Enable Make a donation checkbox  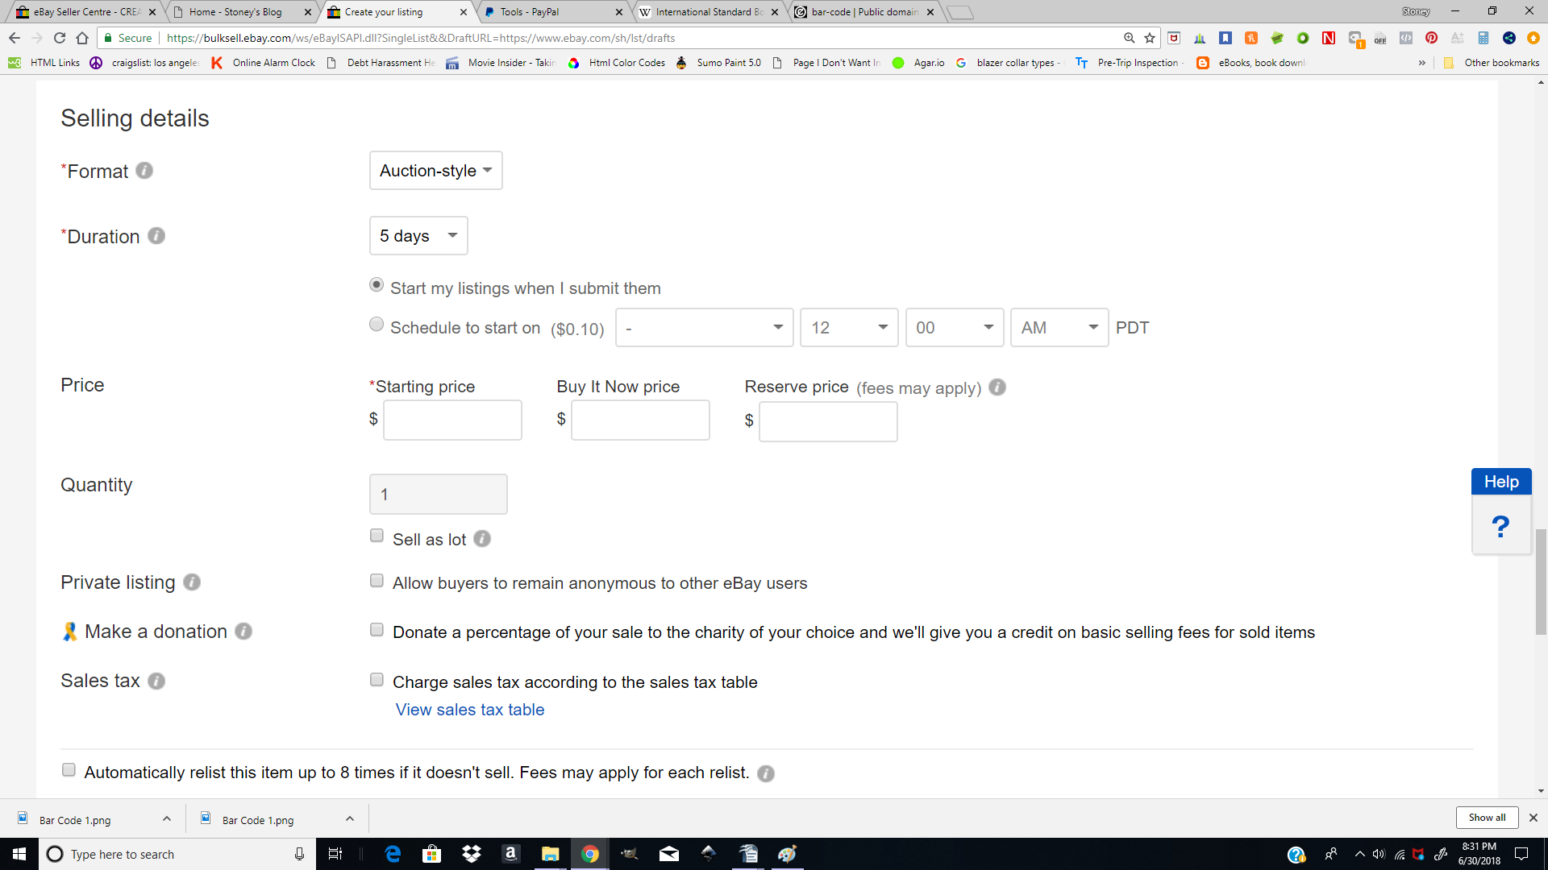pyautogui.click(x=377, y=631)
